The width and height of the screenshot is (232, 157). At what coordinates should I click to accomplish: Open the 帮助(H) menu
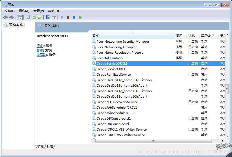point(53,11)
